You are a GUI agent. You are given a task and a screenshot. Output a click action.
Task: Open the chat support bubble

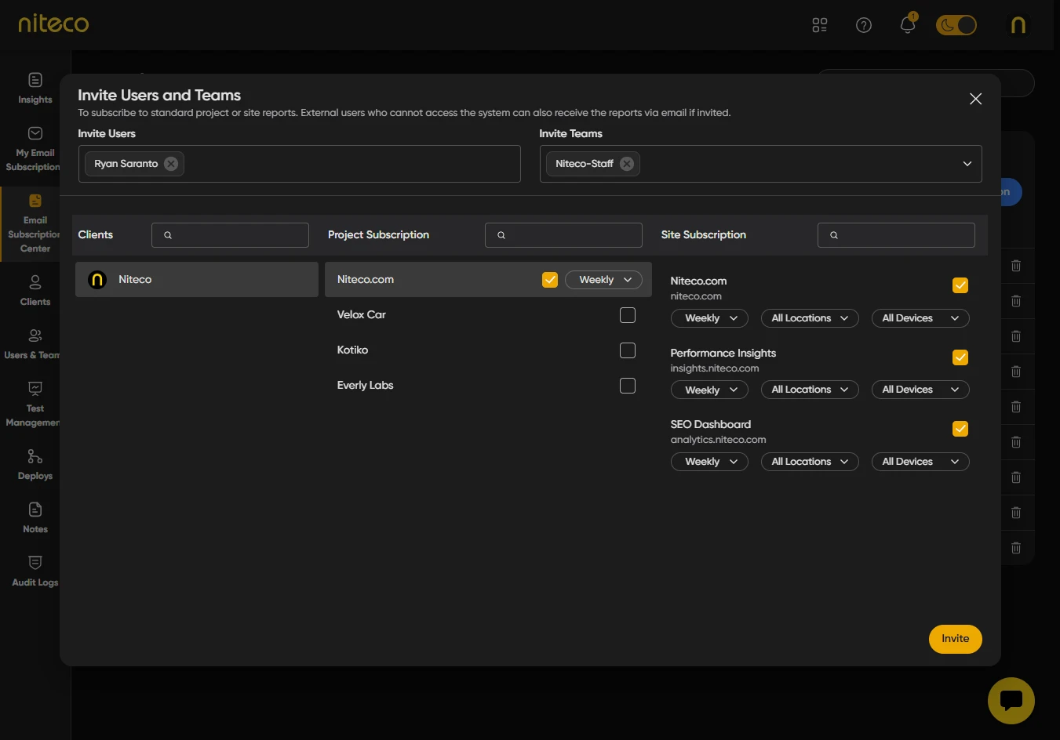click(1011, 701)
